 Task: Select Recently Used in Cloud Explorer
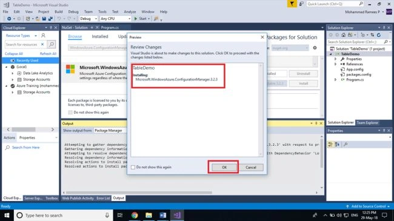tap(30, 61)
